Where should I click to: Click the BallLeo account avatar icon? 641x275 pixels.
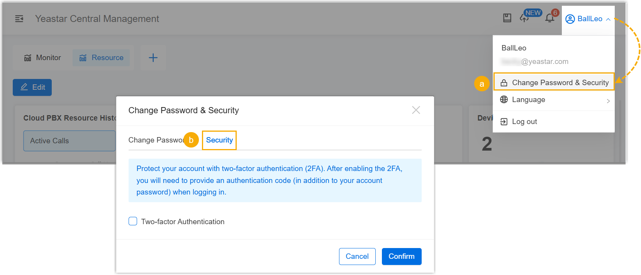click(x=570, y=18)
